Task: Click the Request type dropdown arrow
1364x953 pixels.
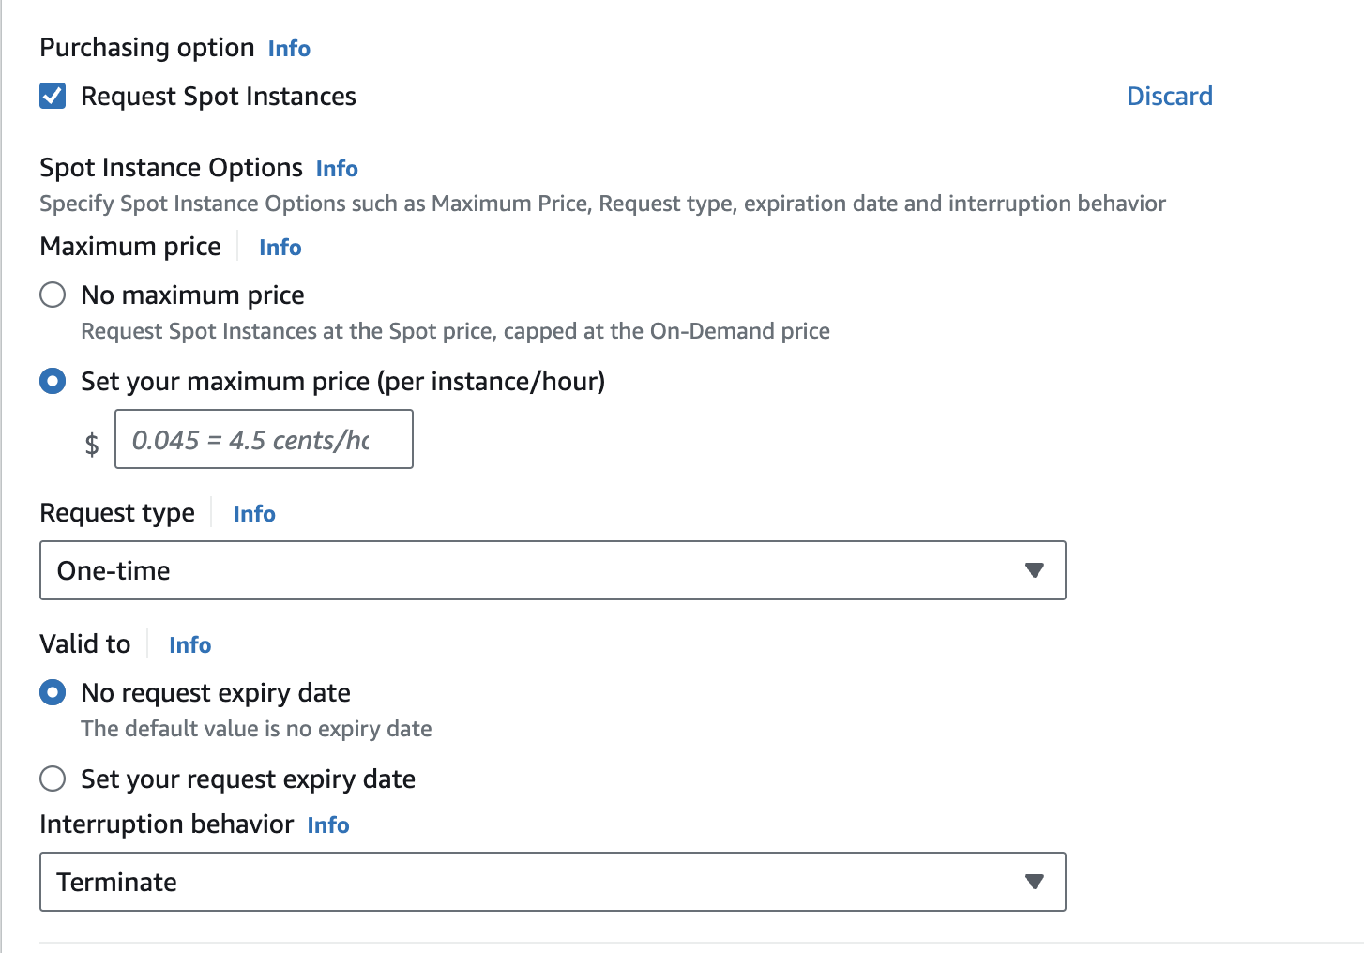Action: [1034, 570]
